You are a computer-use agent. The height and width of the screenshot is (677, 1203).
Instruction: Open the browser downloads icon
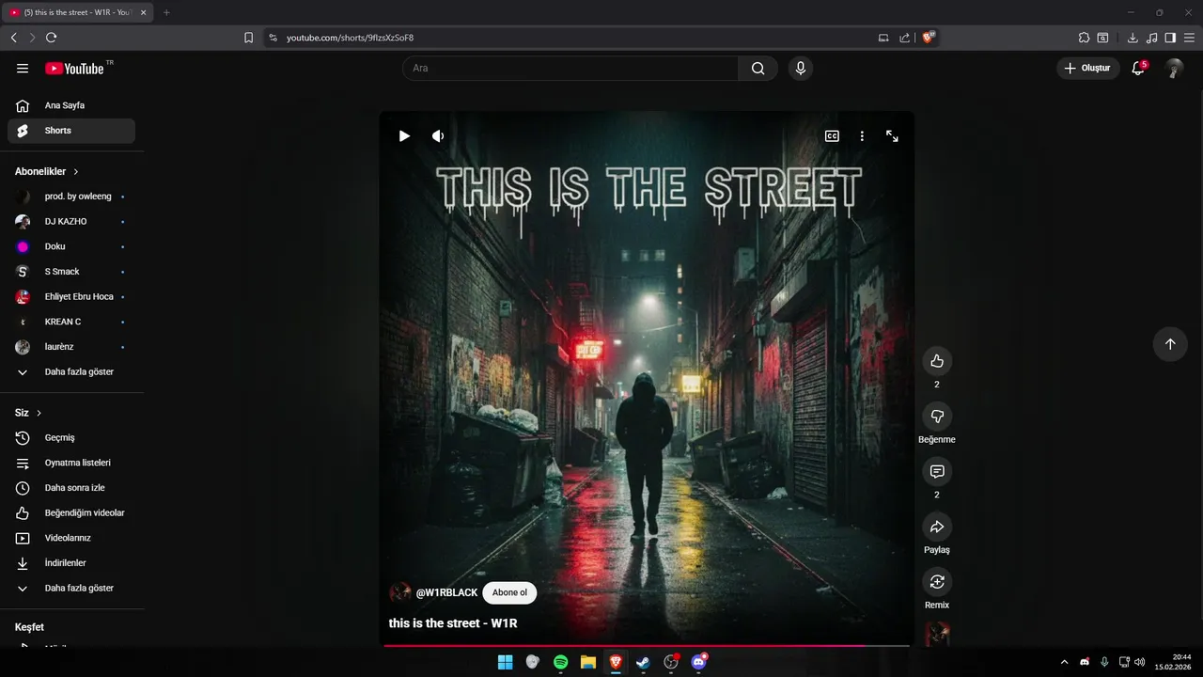[1133, 38]
